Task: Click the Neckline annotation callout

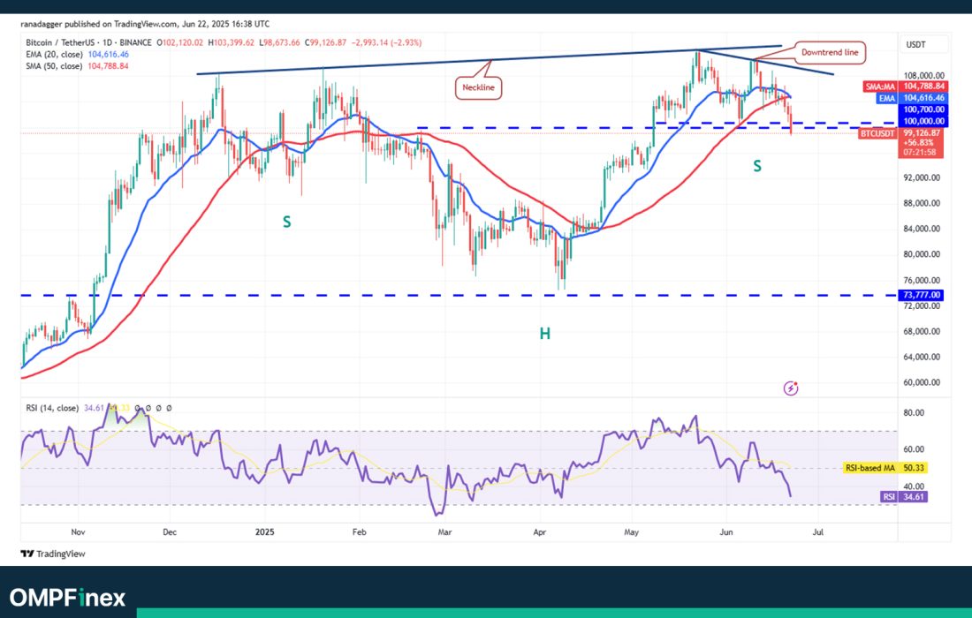Action: (479, 88)
